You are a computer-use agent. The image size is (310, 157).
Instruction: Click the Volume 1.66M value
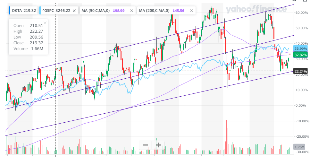37,49
